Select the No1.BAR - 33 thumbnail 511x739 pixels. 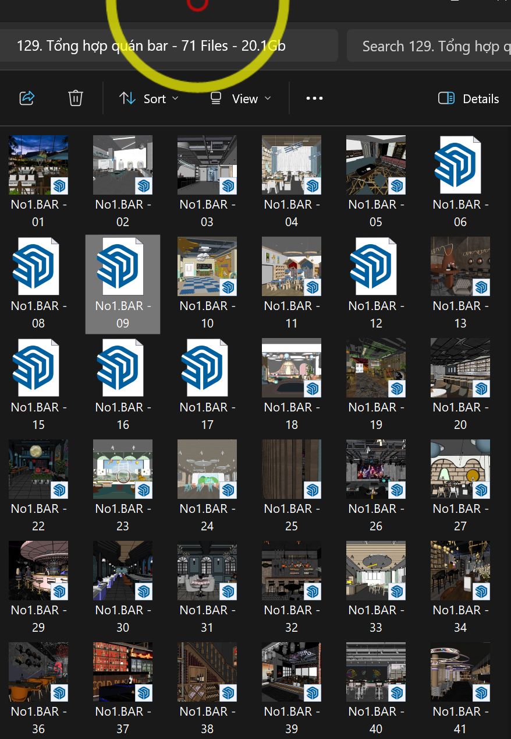(376, 571)
